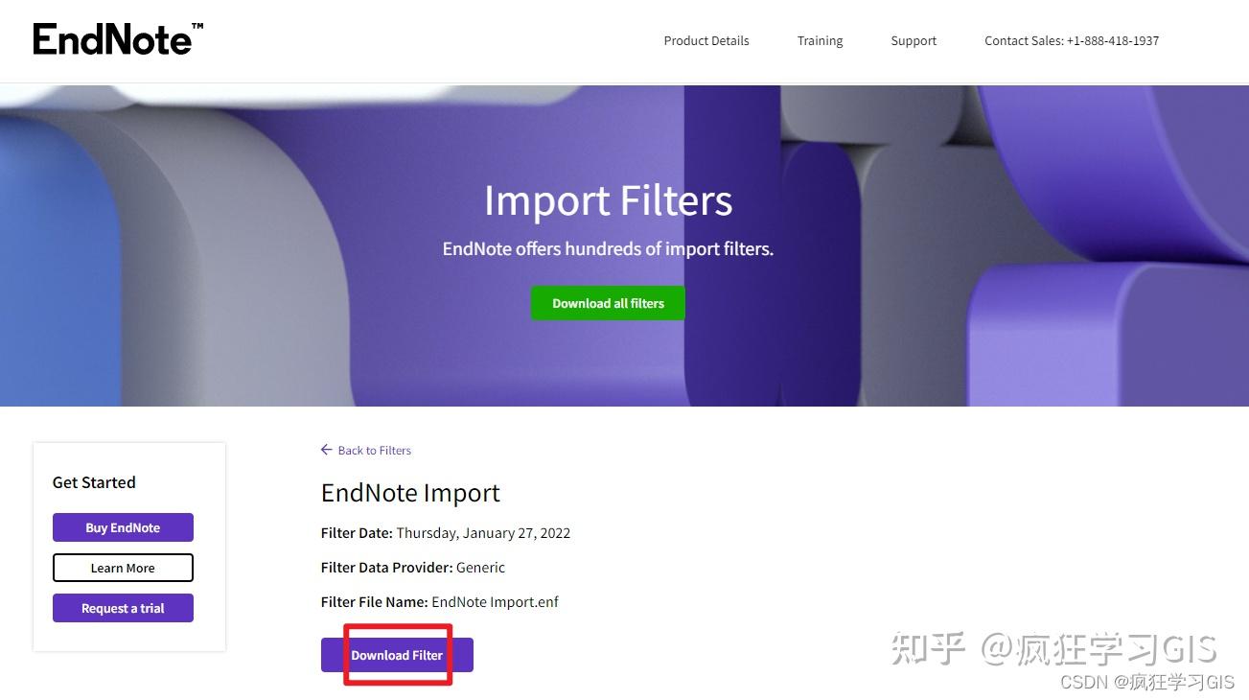Click the Buy EndNote button
Screen dimensions: 1249x700
(123, 527)
